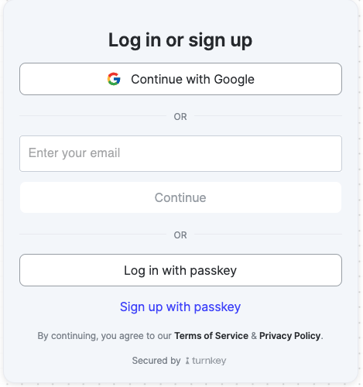Image resolution: width=363 pixels, height=387 pixels.
Task: Focus the Enter your email field
Action: pos(180,153)
